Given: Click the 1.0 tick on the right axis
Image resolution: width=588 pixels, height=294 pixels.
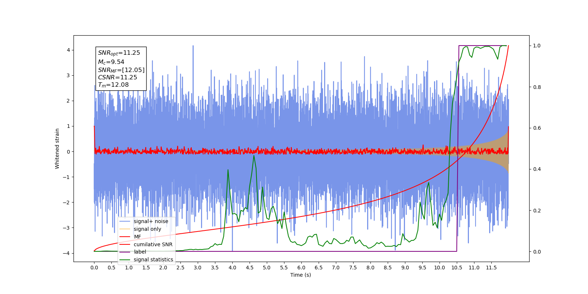Looking at the screenshot, I should pyautogui.click(x=537, y=46).
